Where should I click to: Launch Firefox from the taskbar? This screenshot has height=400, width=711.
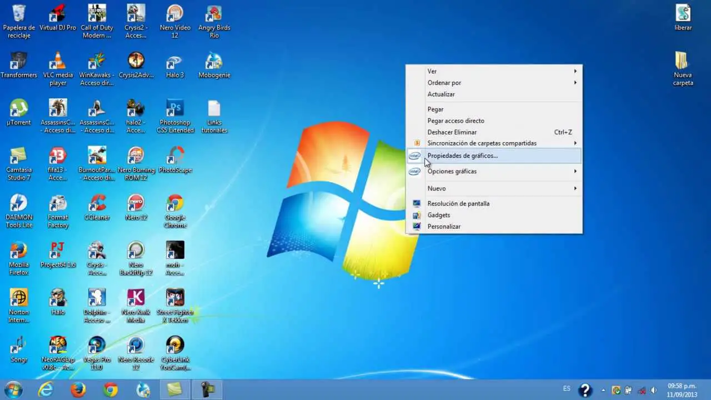pyautogui.click(x=78, y=390)
